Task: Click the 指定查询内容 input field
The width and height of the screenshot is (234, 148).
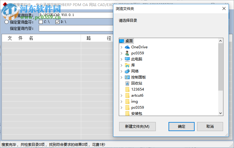Action: [76, 28]
